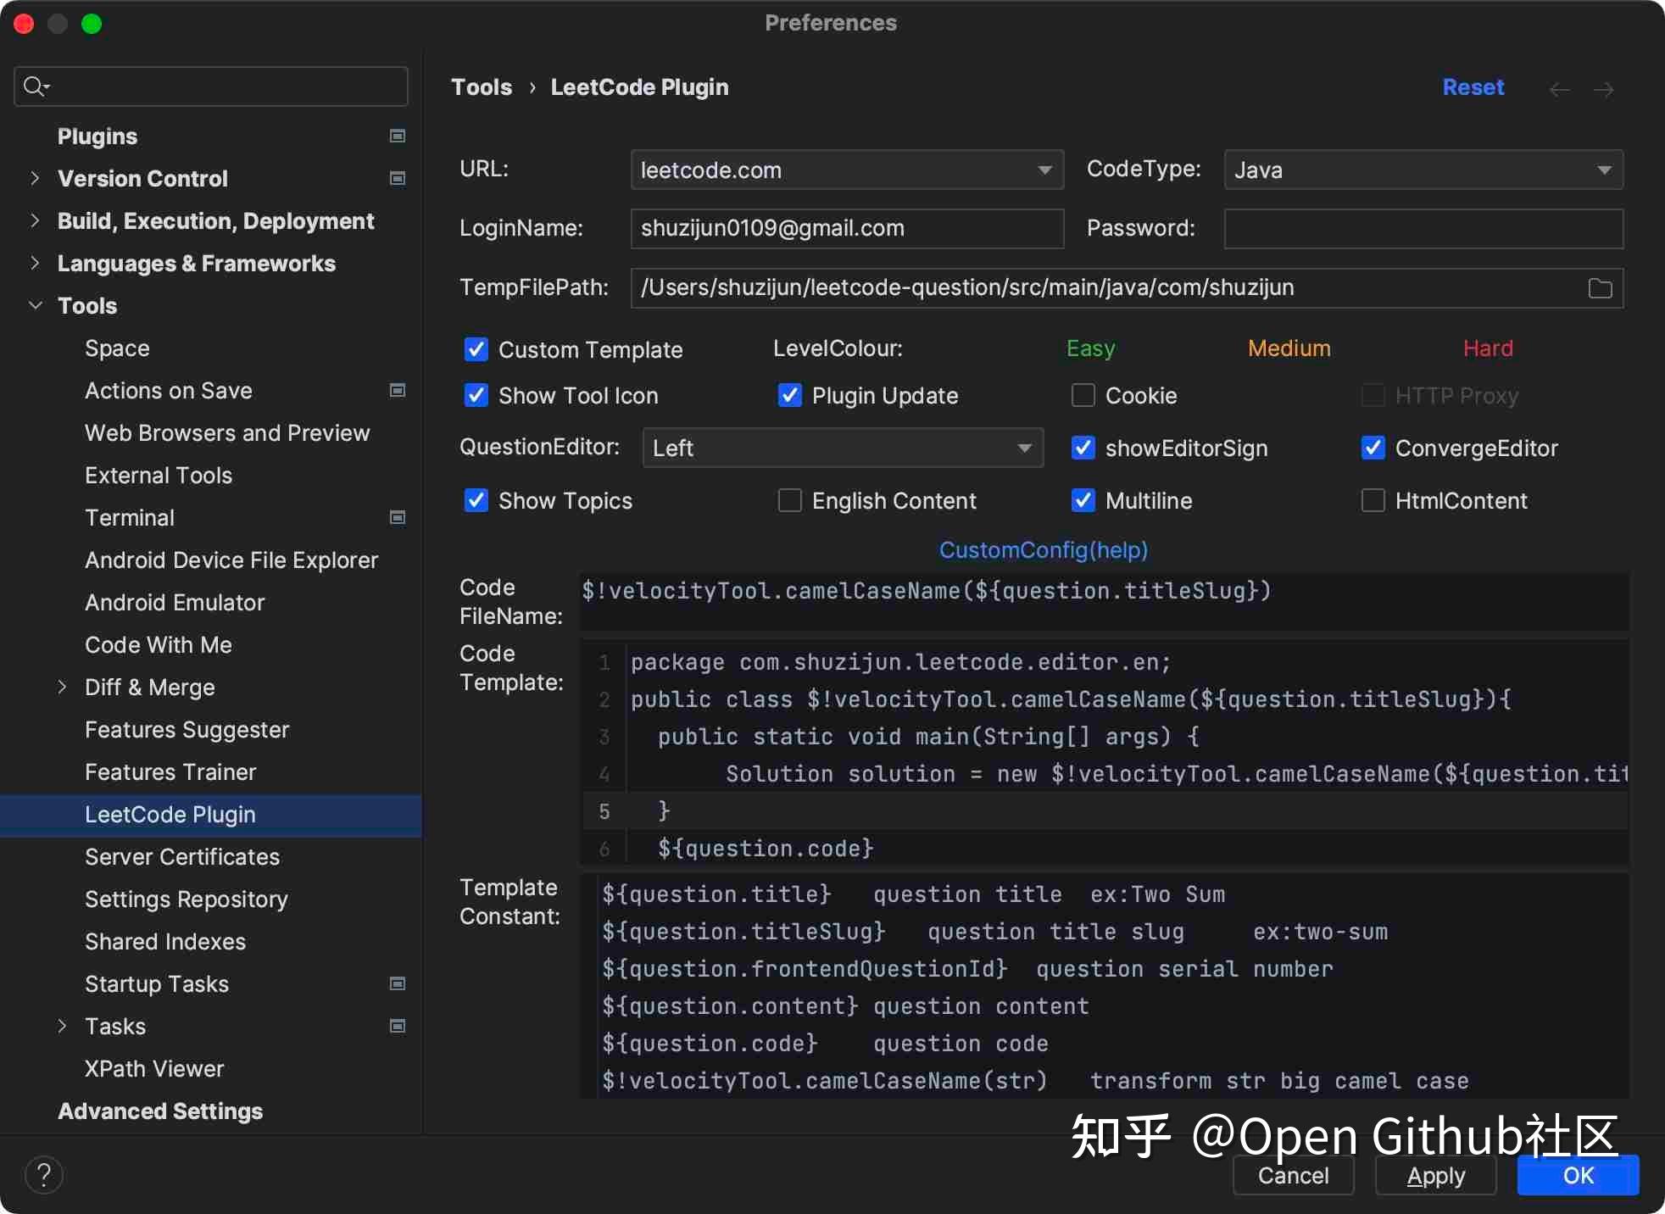Click the folder icon beside TempFilePath field

(x=1601, y=287)
